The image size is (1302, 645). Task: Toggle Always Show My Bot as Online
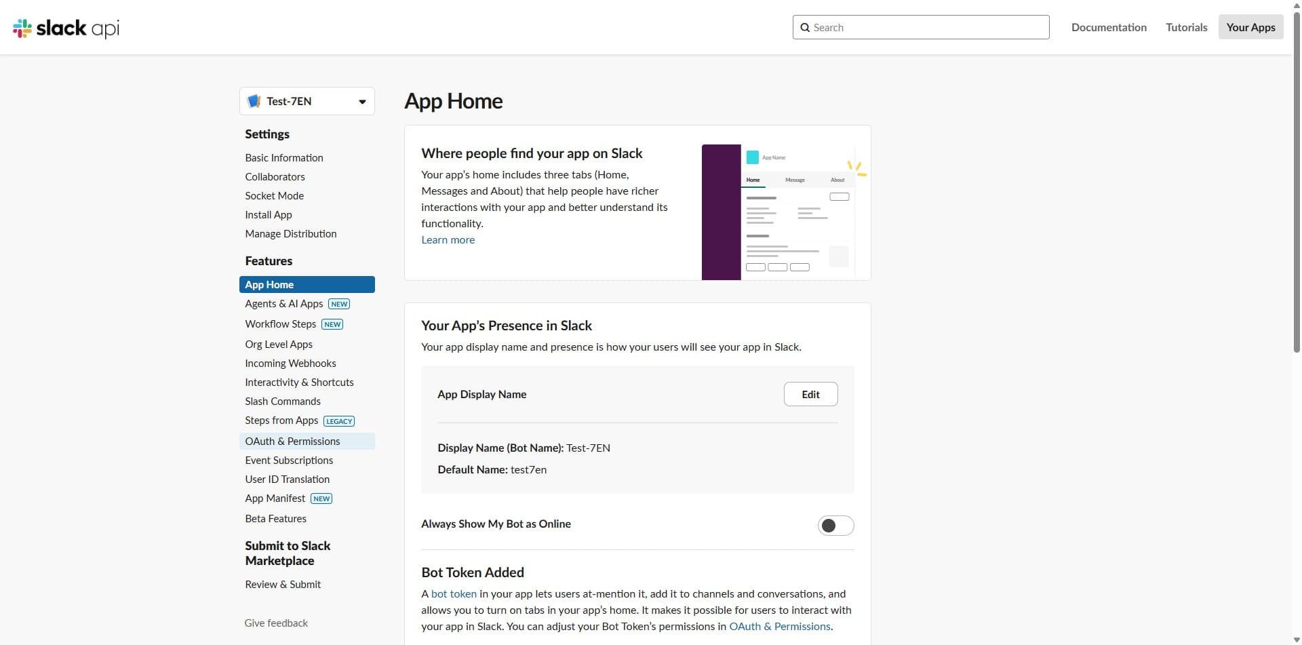[x=835, y=526]
